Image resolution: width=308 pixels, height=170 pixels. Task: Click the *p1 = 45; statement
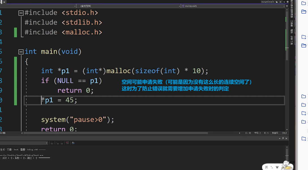coord(59,100)
